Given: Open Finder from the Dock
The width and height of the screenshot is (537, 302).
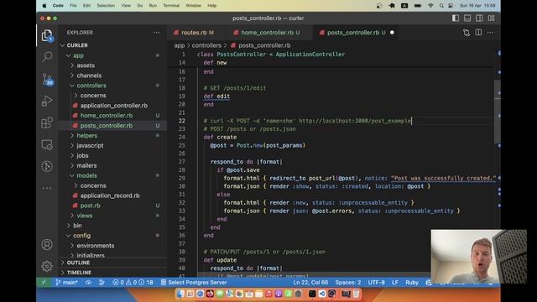Looking at the screenshot, I should coord(180,294).
